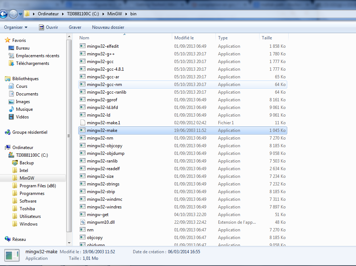This screenshot has width=356, height=266.
Task: Select the mingwm10.dll file icon
Action: point(83,222)
